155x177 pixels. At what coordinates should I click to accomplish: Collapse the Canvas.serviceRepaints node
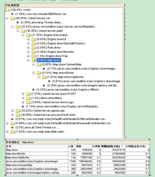tap(12, 27)
